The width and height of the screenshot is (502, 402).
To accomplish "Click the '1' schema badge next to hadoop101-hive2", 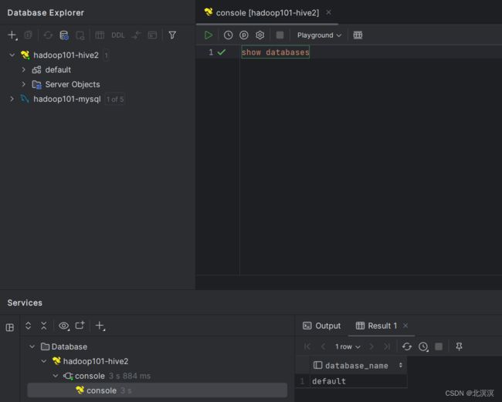I will [x=106, y=56].
